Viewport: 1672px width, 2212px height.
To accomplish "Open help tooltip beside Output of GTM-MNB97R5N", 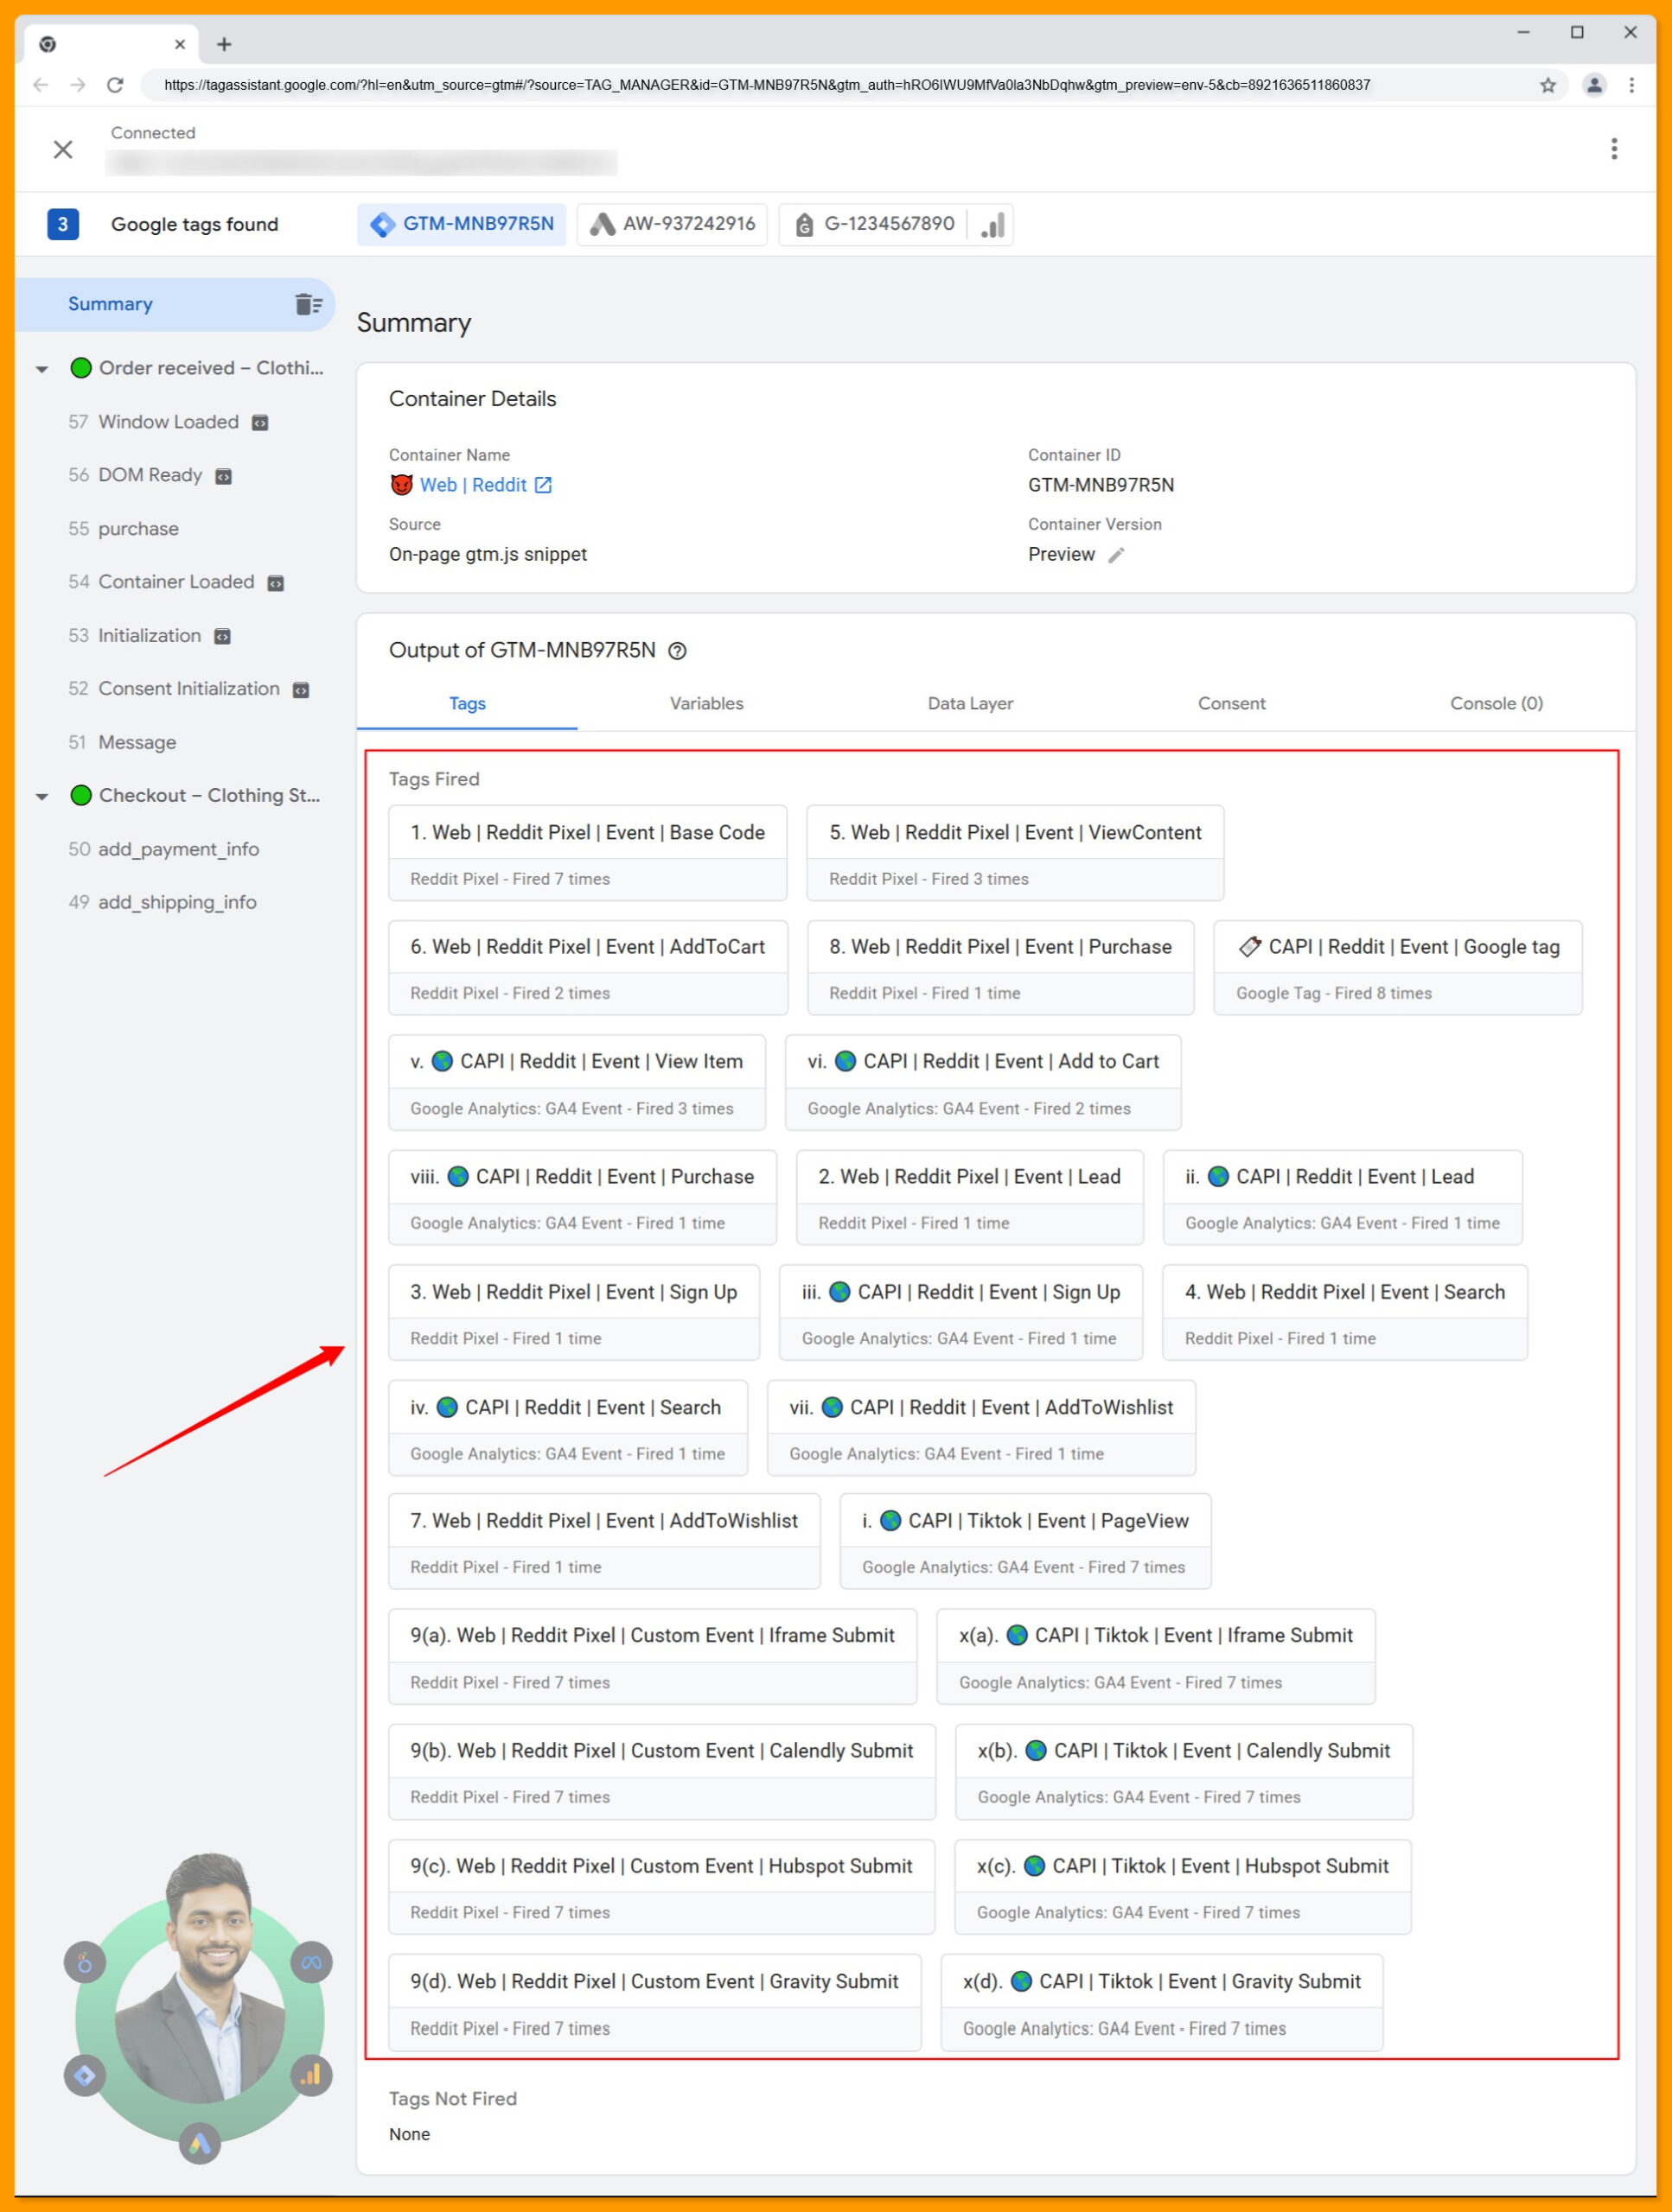I will coord(679,651).
